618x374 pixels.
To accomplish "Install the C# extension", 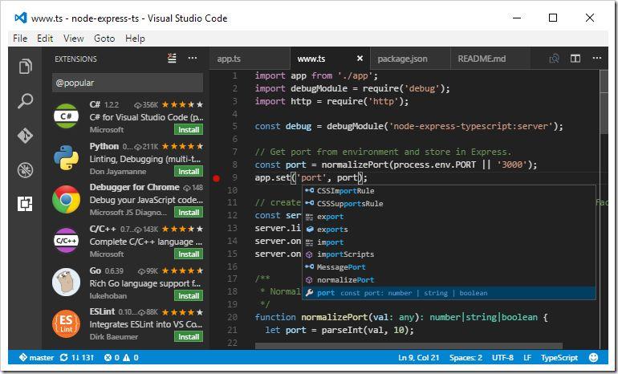I will tap(189, 130).
